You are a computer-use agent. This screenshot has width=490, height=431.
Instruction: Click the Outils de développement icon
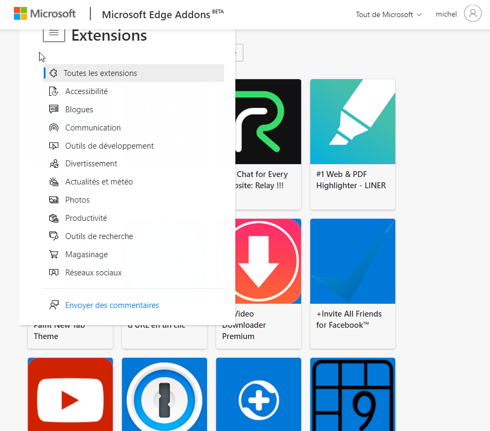coord(53,146)
